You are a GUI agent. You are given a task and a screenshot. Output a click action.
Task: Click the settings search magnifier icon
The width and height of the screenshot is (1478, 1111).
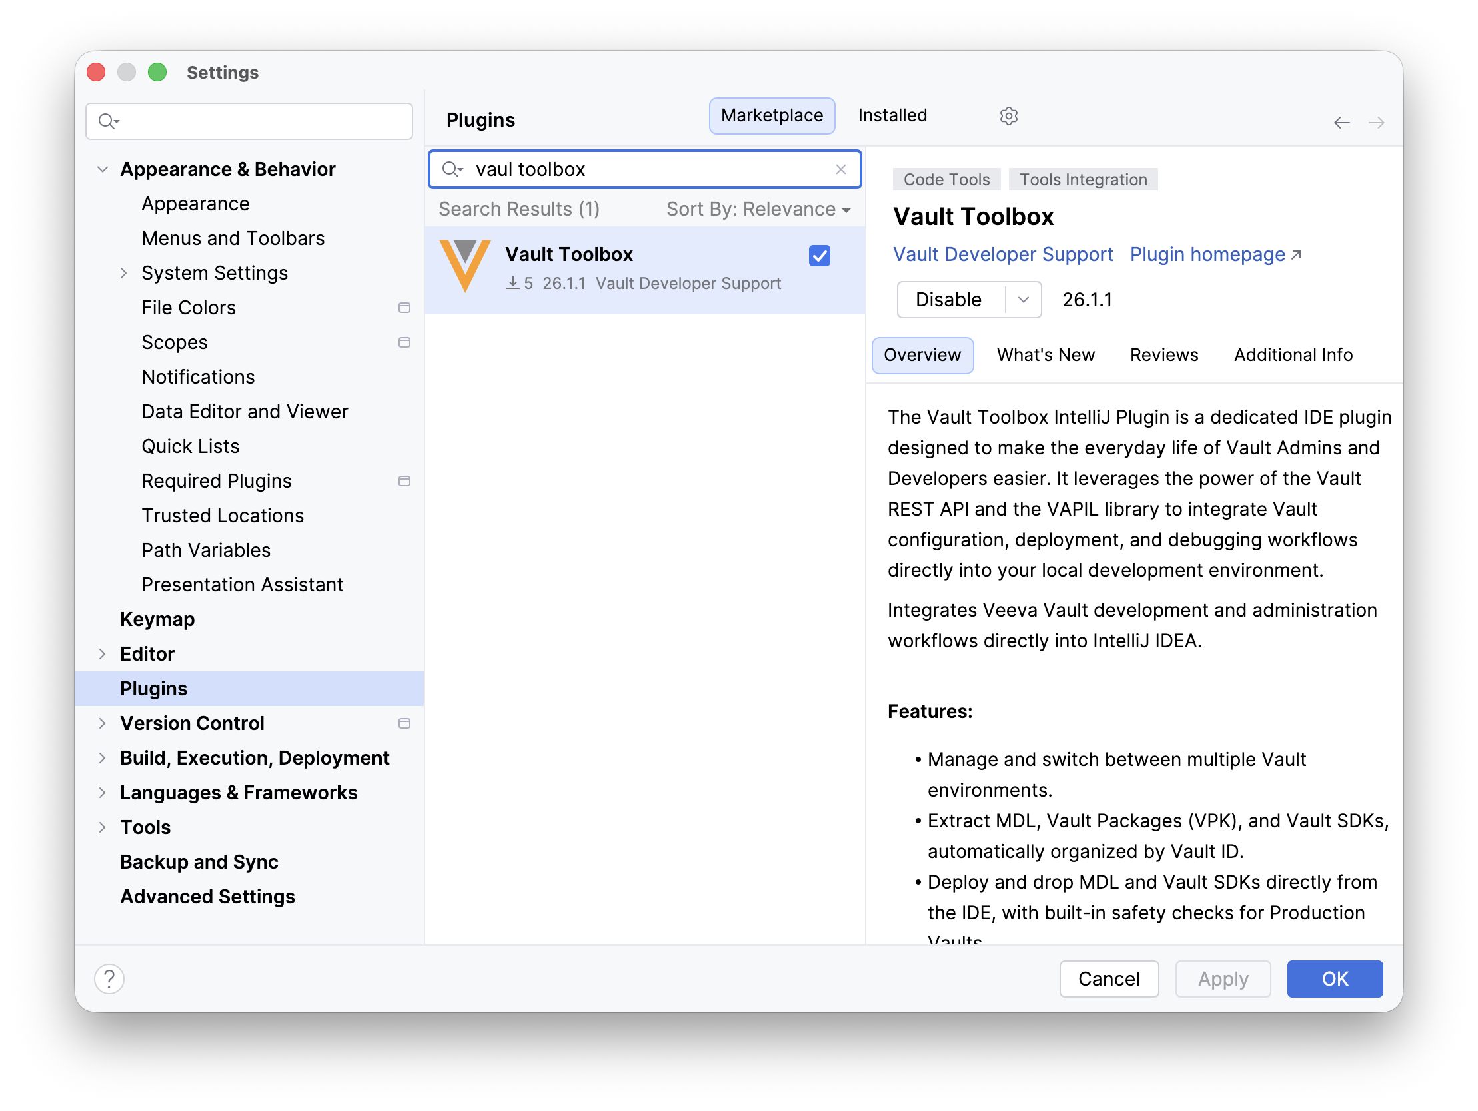pos(108,121)
